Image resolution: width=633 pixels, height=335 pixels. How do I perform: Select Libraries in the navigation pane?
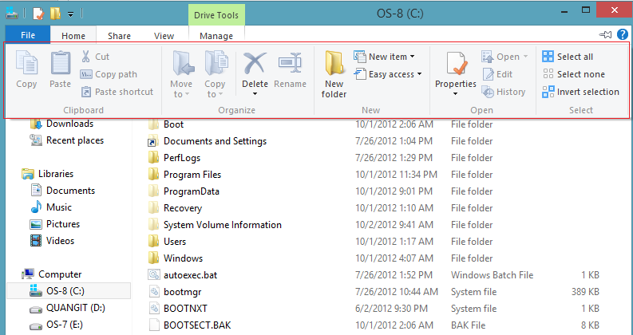(48, 174)
